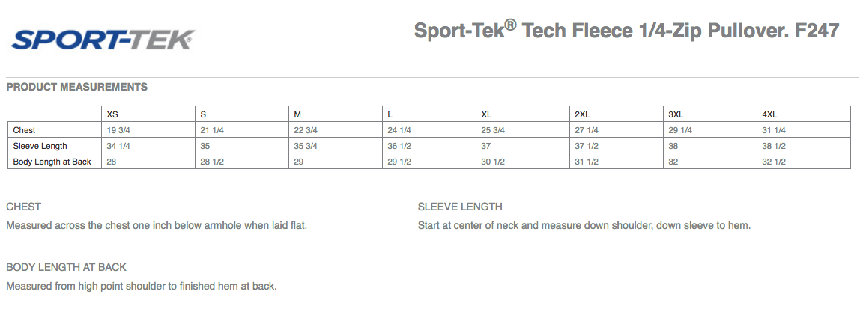Click the SLEEVE LENGTH description heading

[x=460, y=207]
